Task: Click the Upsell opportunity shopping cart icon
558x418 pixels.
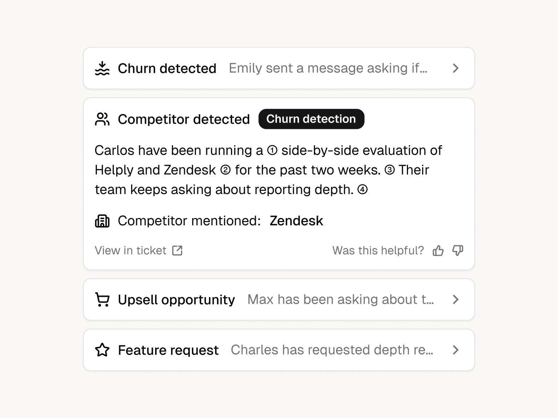Action: [102, 300]
